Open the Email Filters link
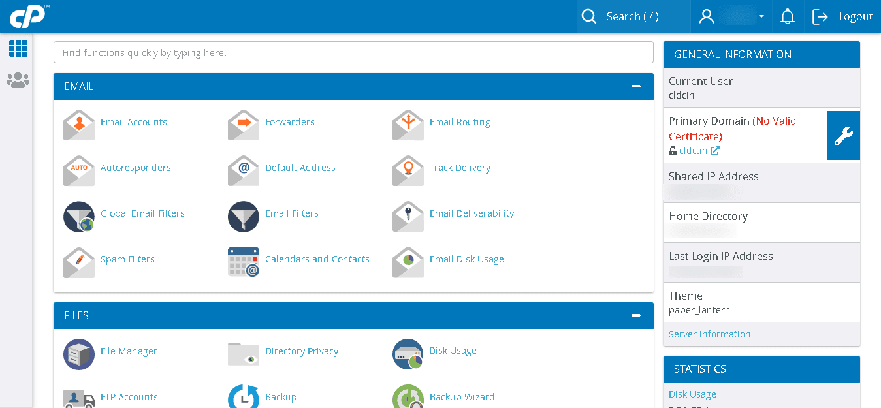 292,213
